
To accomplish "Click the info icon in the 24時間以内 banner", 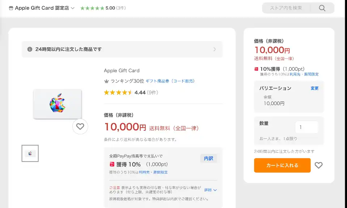I will pyautogui.click(x=30, y=49).
